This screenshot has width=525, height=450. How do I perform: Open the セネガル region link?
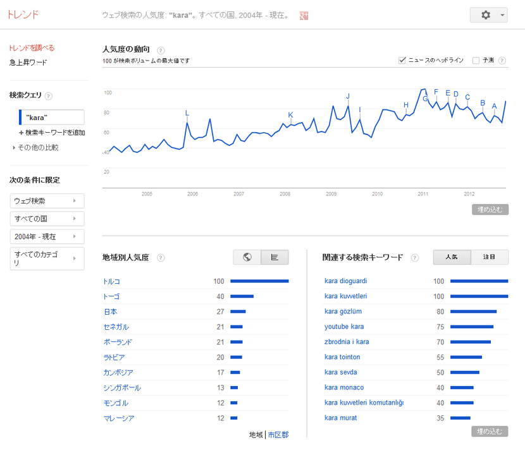click(x=116, y=327)
